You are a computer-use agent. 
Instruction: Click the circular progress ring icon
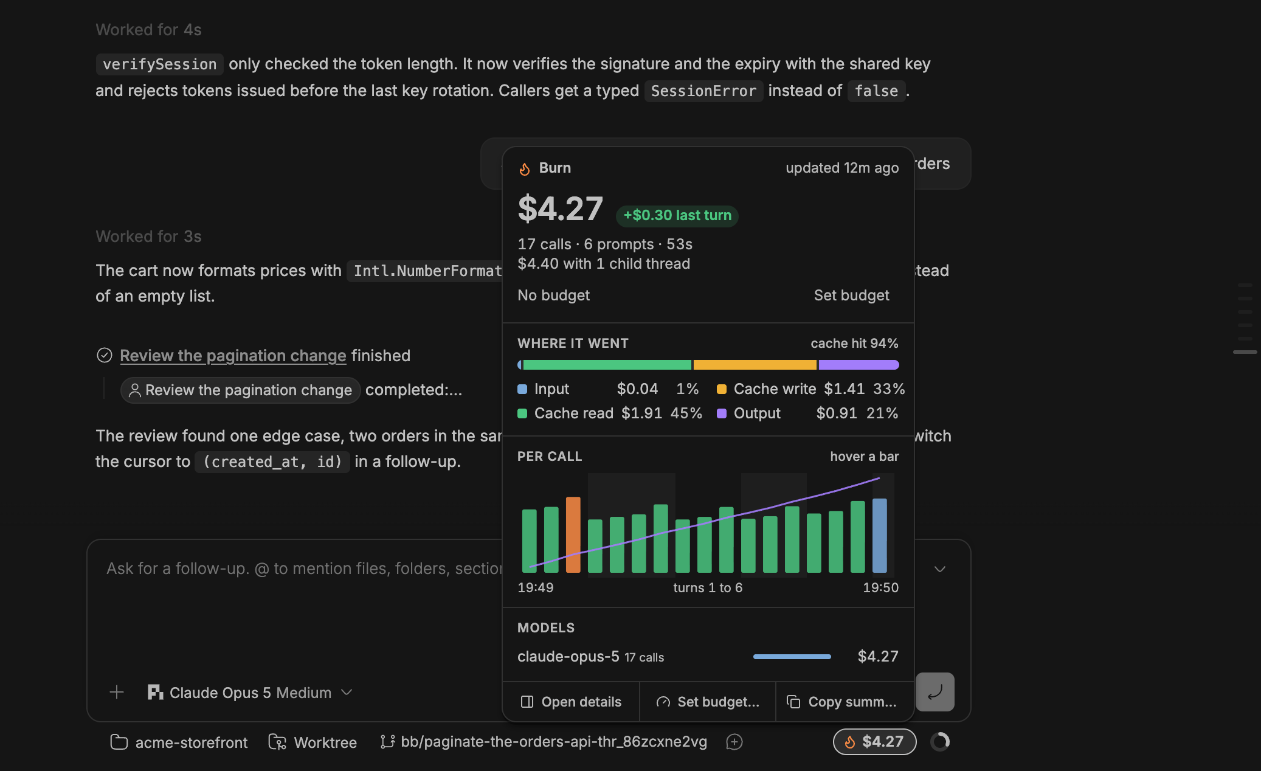click(940, 741)
